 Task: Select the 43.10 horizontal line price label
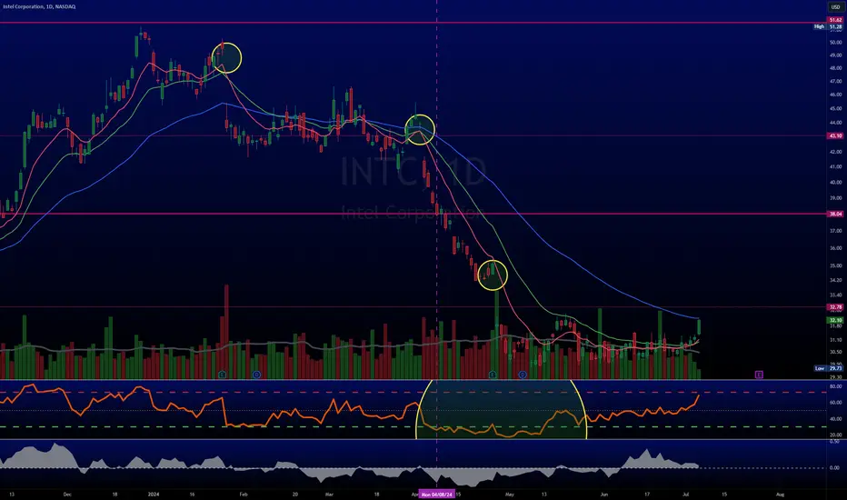pyautogui.click(x=835, y=135)
